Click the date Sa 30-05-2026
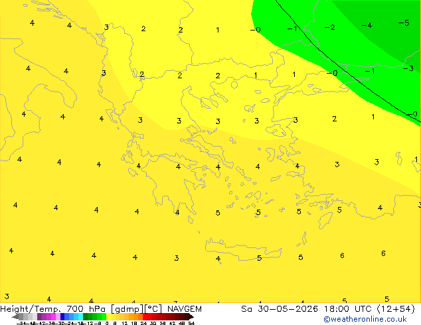This screenshot has width=421, height=325. tap(280, 309)
